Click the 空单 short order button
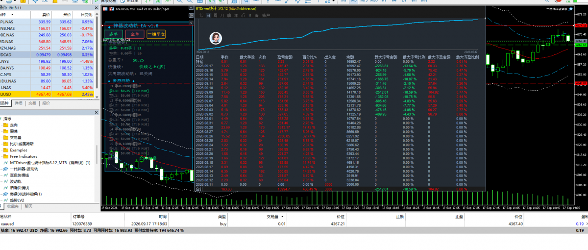 tap(135, 34)
